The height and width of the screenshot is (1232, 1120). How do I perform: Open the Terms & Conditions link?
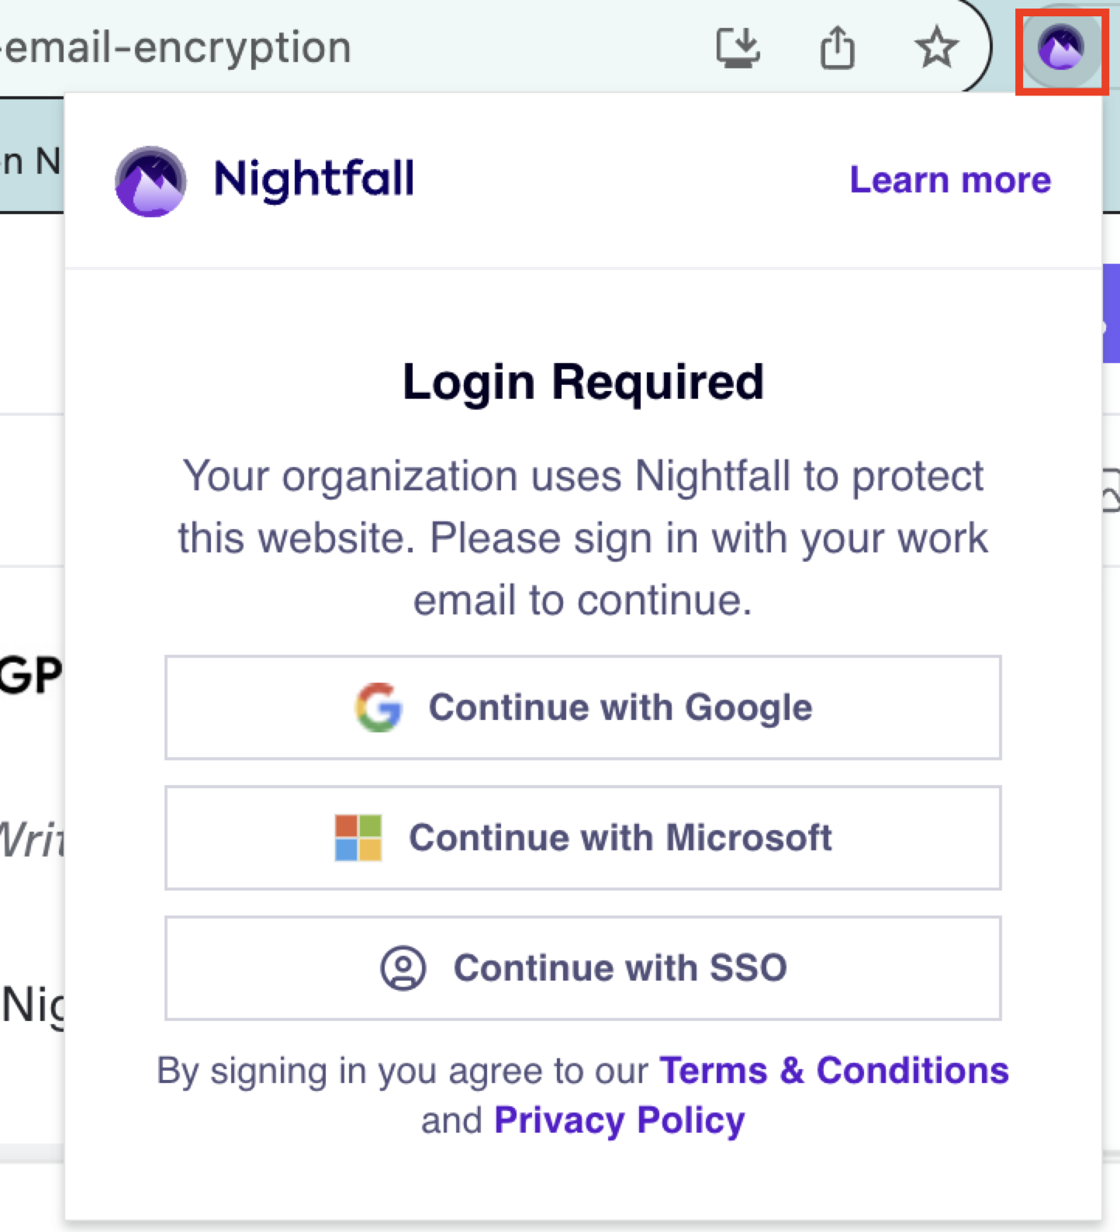(834, 1071)
